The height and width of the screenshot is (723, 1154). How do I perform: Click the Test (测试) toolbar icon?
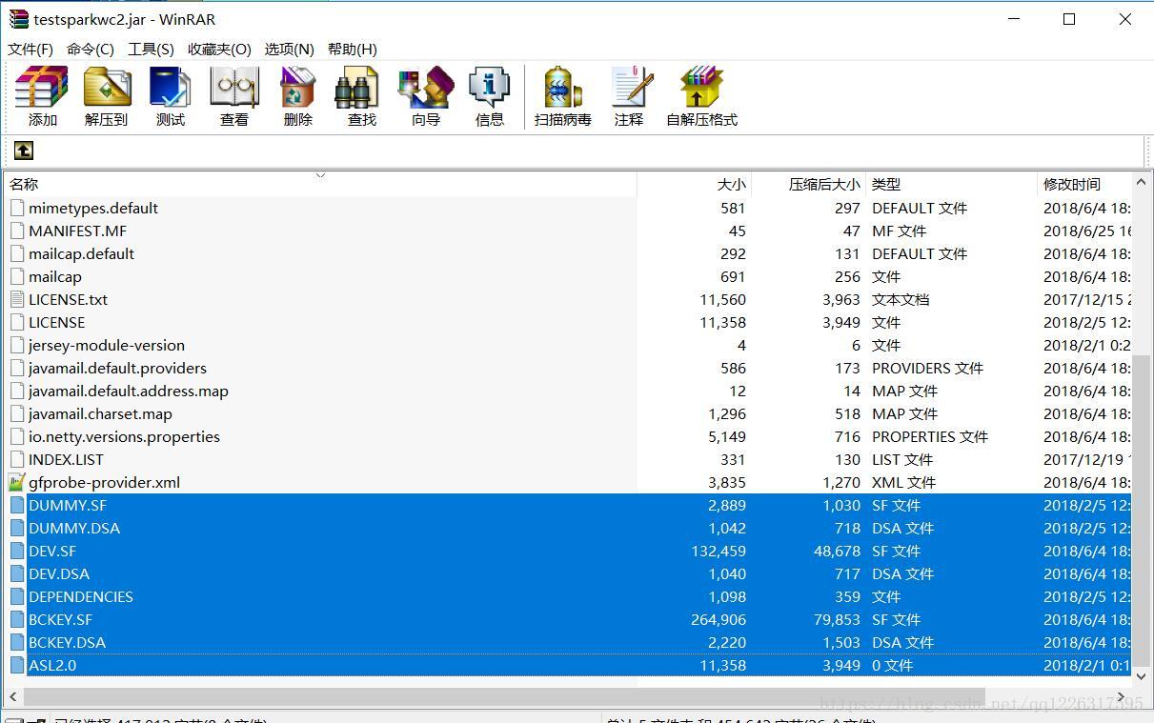coord(171,96)
